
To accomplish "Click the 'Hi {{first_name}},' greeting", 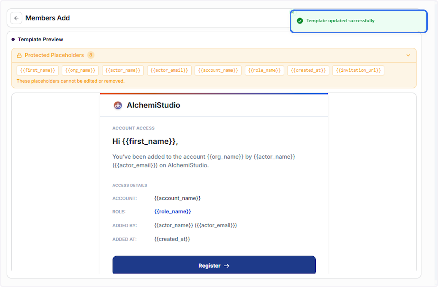I will pos(145,141).
